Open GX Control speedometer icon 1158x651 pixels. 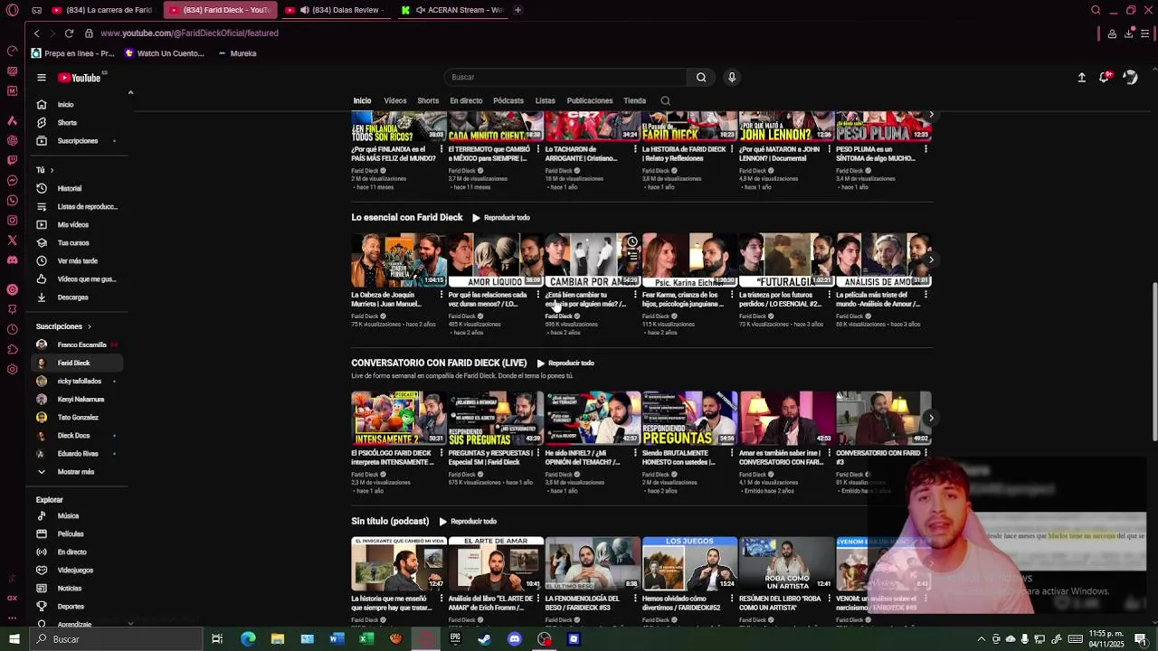(x=12, y=51)
